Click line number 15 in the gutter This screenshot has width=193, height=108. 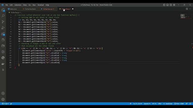pos(10,48)
